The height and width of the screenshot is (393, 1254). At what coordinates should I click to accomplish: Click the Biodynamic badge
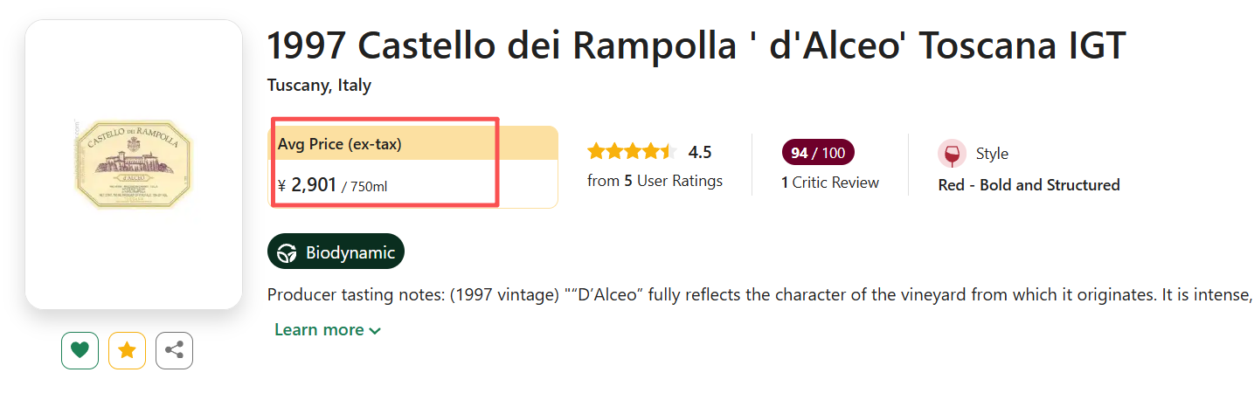point(336,252)
